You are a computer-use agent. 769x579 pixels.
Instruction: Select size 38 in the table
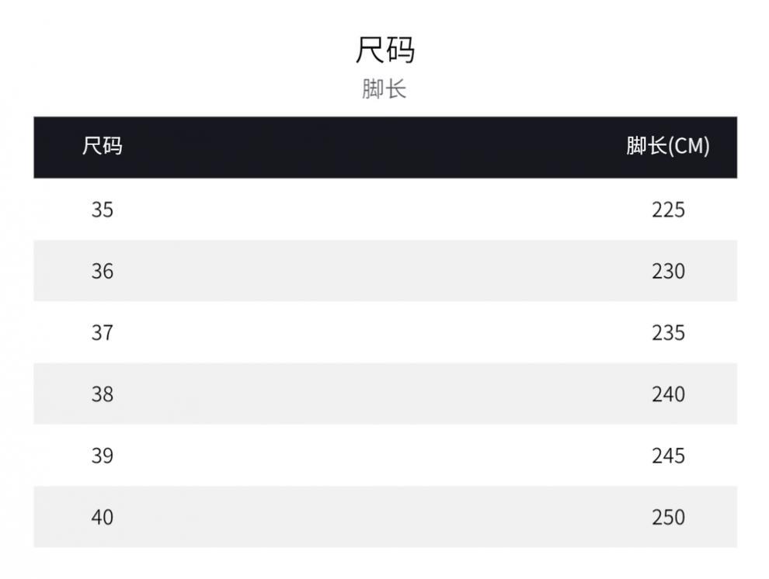(103, 394)
